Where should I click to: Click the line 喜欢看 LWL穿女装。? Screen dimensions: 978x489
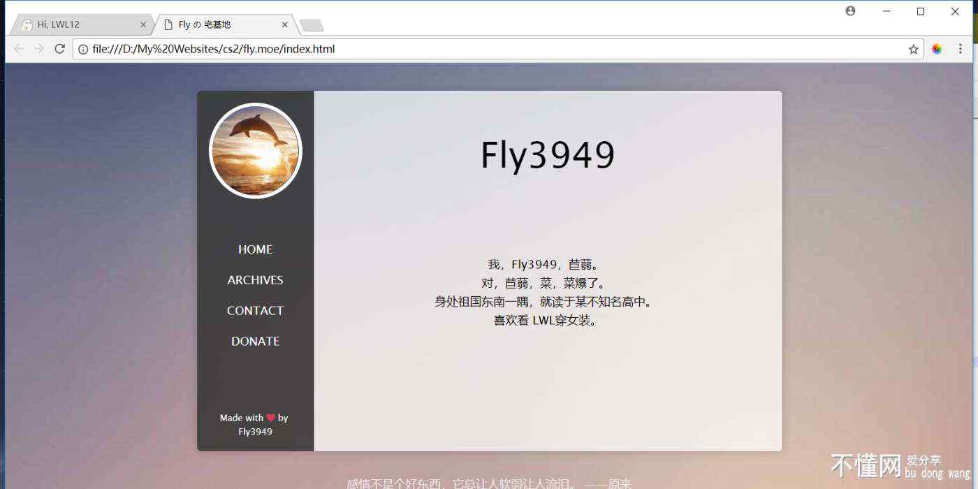pyautogui.click(x=546, y=321)
